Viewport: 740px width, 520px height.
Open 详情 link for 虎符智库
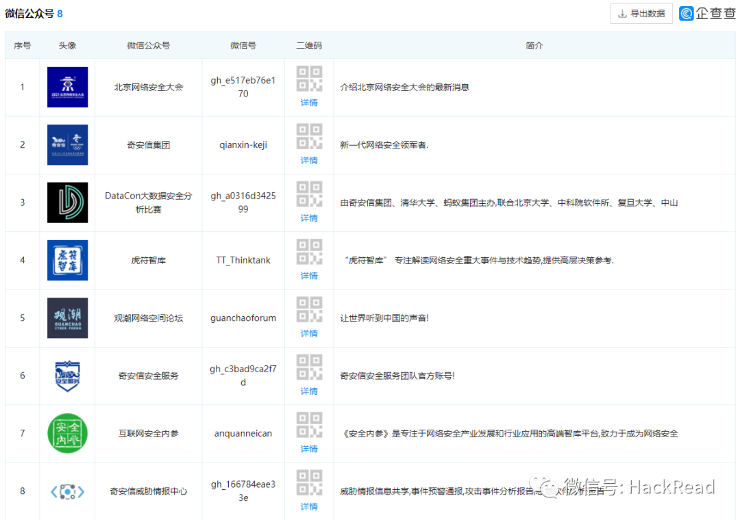tap(309, 276)
